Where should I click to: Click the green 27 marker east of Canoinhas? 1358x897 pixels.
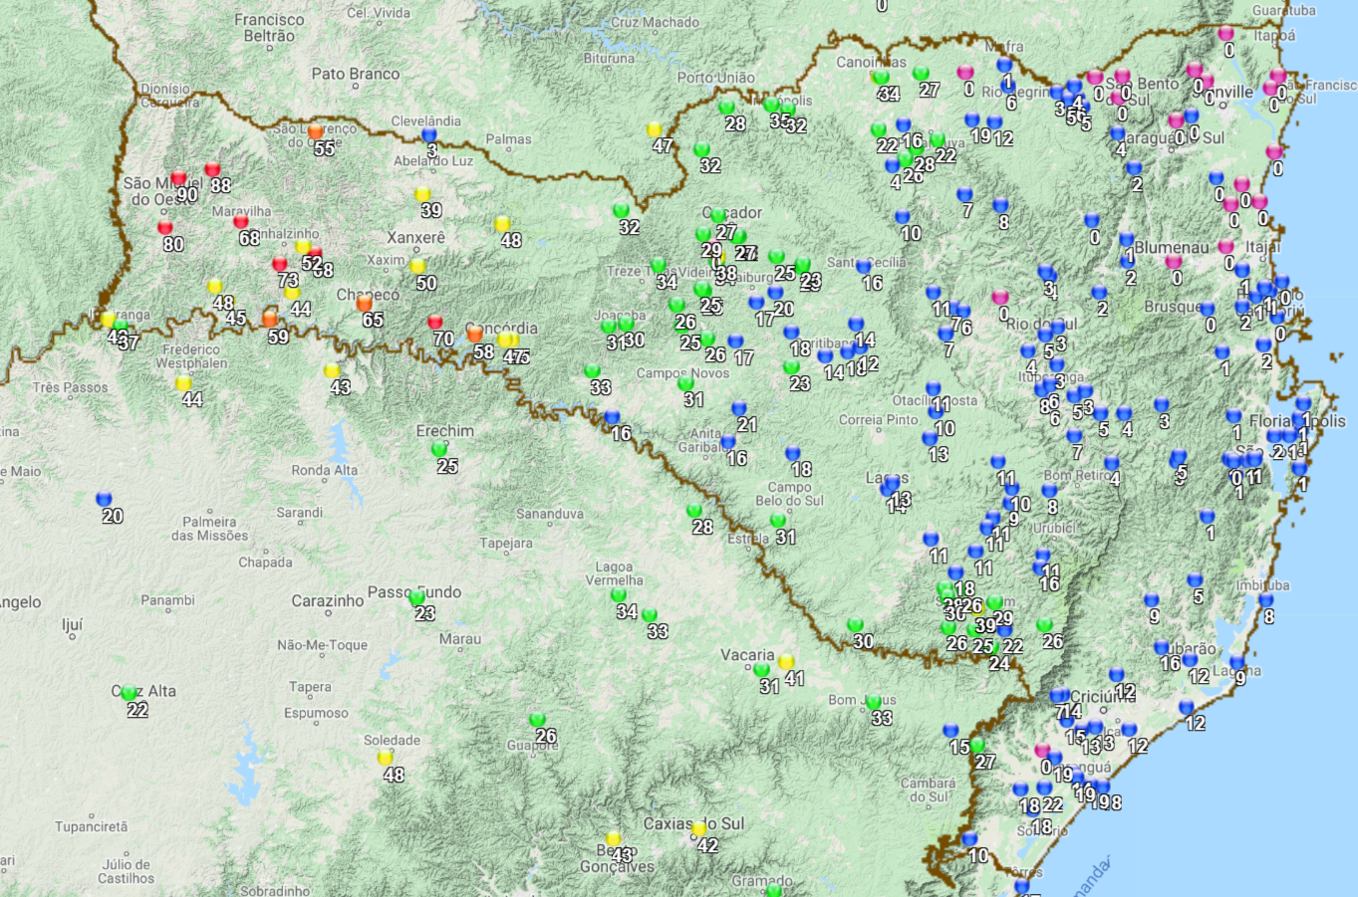(921, 75)
